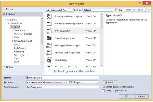The height and width of the screenshot is (102, 153).
Task: Switch to small icons grid view
Action: click(116, 10)
